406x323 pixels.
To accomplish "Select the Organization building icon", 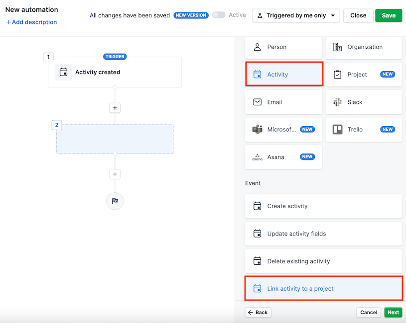I will [x=337, y=47].
